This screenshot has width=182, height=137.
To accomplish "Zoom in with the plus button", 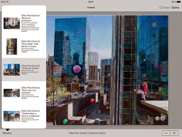I will coord(174,133).
